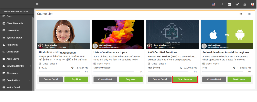This screenshot has width=257, height=102.
Task: Expand Examinations submenu arrow
Action: [x=30, y=80]
